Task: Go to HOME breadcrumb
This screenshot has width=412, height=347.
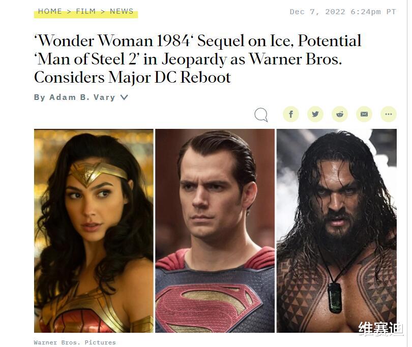Action: (x=50, y=11)
